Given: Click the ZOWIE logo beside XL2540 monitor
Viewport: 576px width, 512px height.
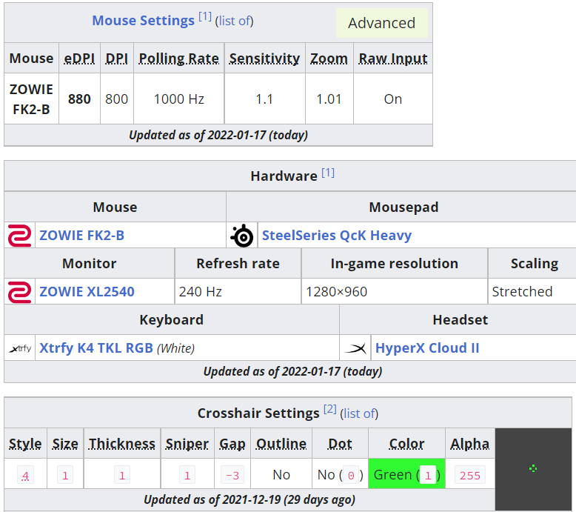Looking at the screenshot, I should coord(20,292).
